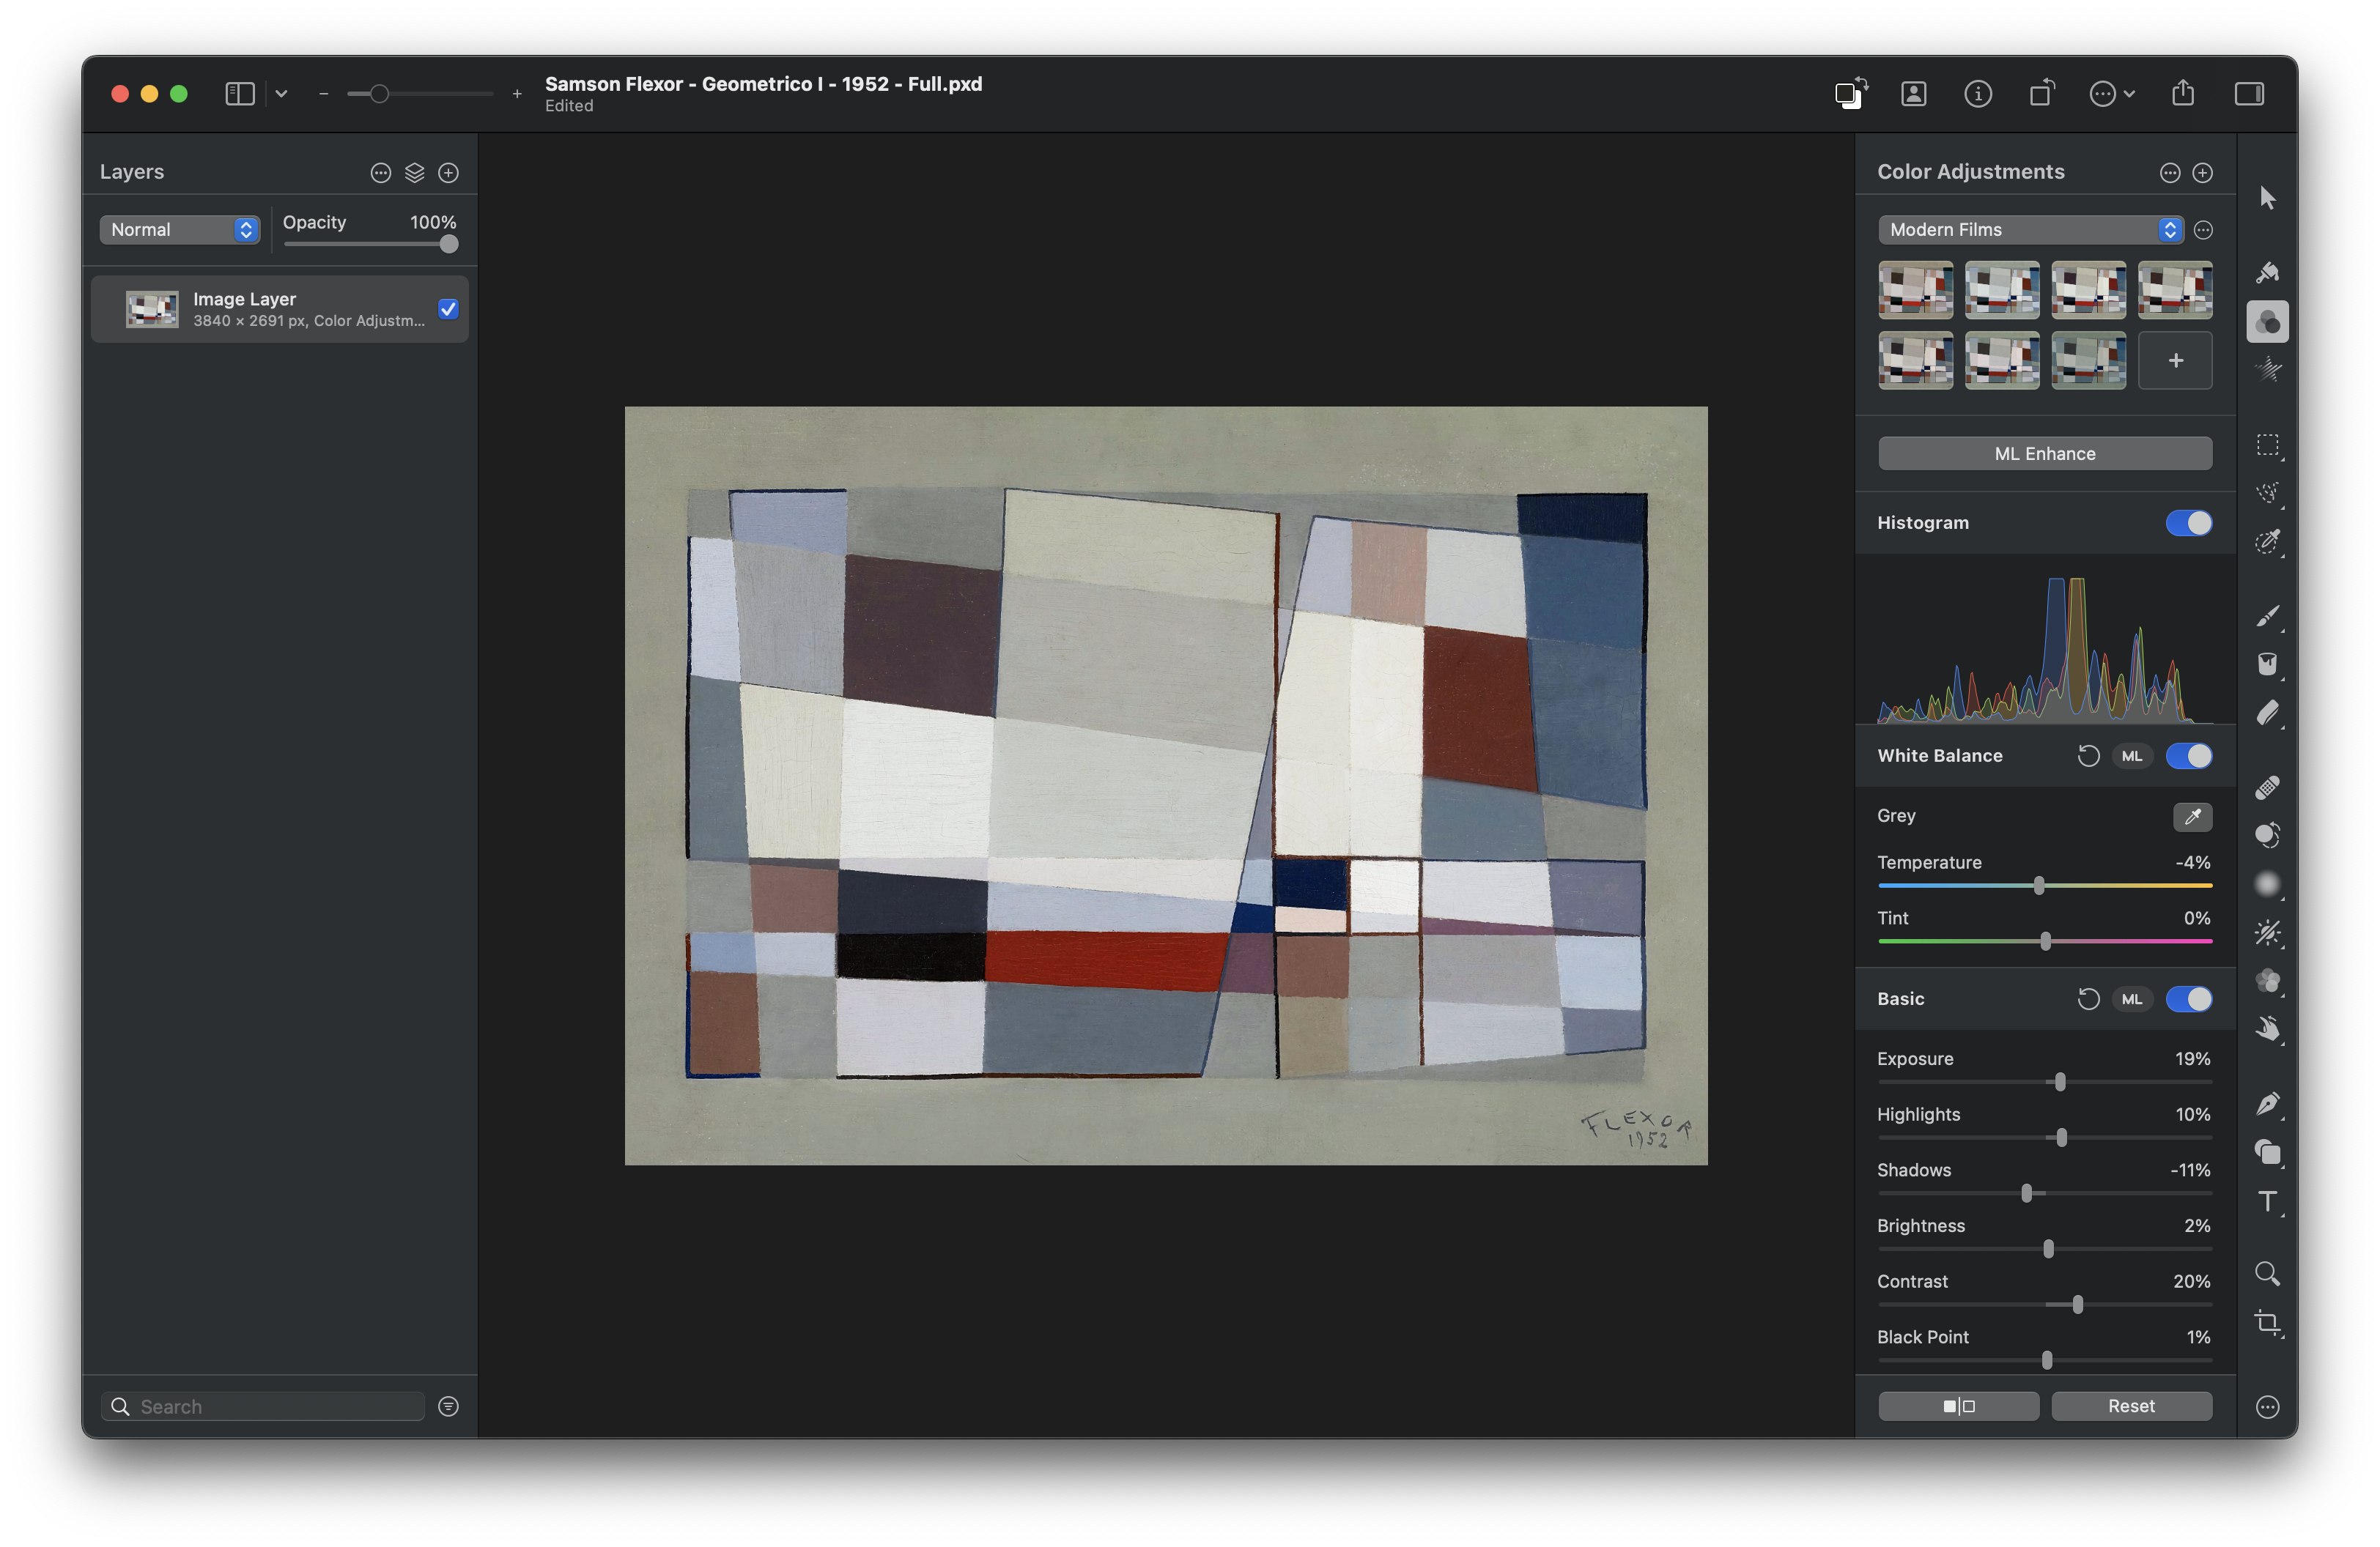Reset White Balance with circular arrow
Viewport: 2380px width, 1547px height.
click(2088, 755)
